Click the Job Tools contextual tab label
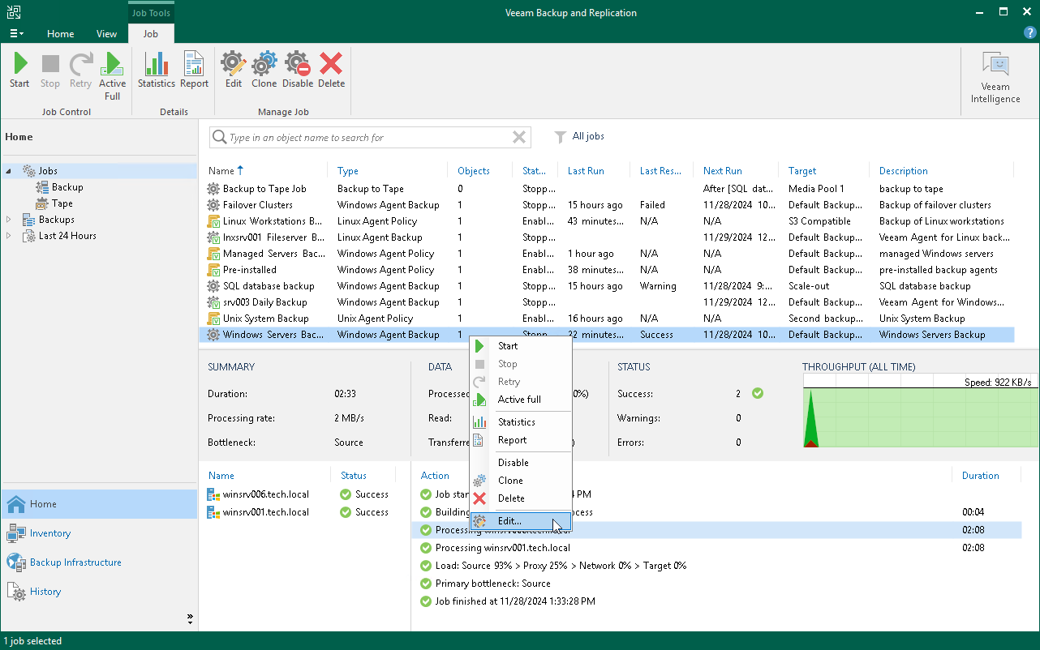1040x650 pixels. click(x=151, y=13)
